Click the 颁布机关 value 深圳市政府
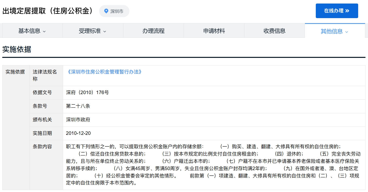The image size is (368, 192). [x=78, y=120]
